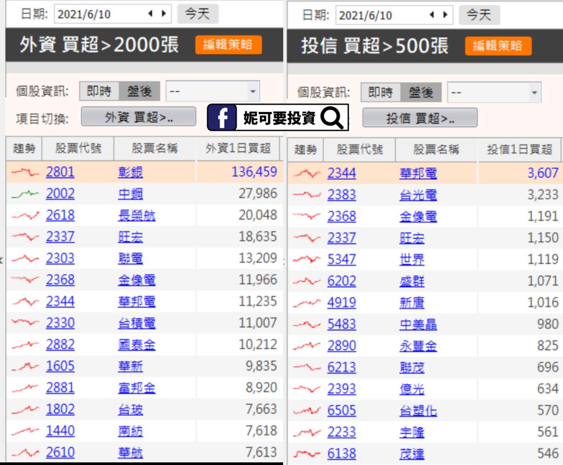This screenshot has height=465, width=563.
Task: Click trend sparkline beside 2330 台積電
Action: coord(25,323)
